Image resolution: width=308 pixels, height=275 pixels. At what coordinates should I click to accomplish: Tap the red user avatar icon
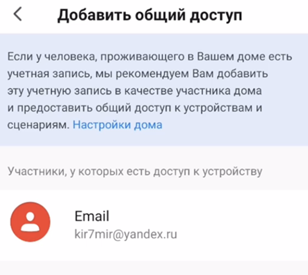[30, 222]
